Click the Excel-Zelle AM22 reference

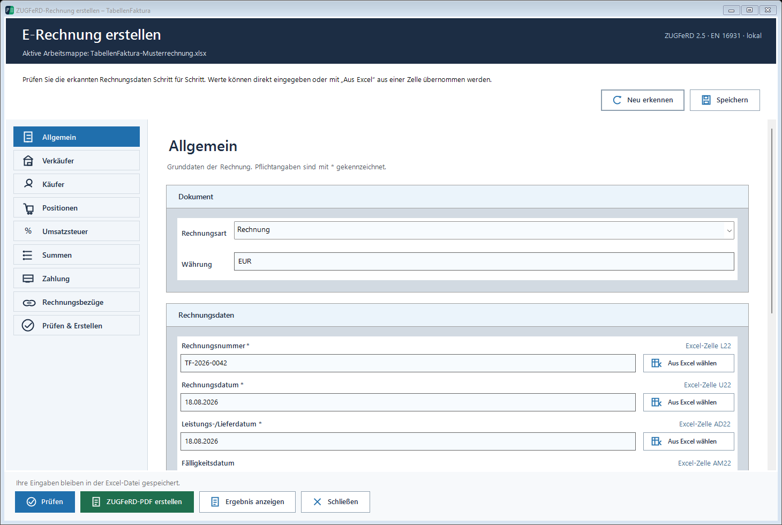click(704, 463)
